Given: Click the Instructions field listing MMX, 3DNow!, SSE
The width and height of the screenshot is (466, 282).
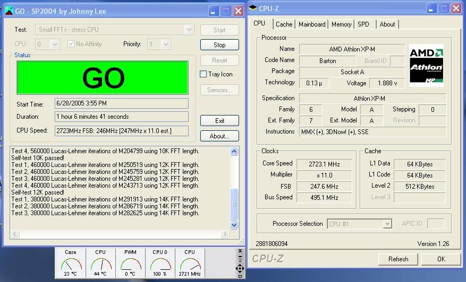Looking at the screenshot, I should pyautogui.click(x=372, y=132).
